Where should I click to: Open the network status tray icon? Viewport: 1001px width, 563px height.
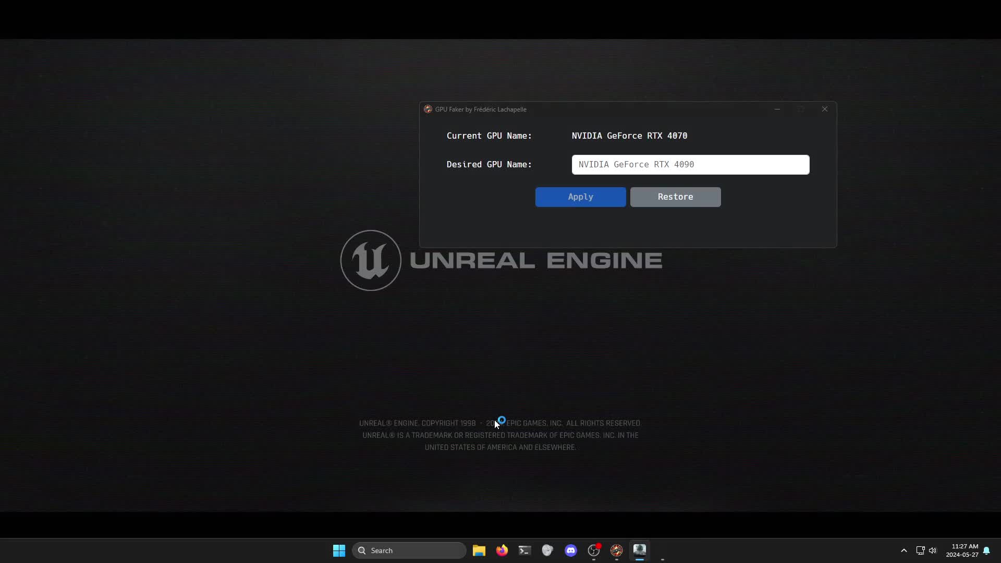[x=920, y=550]
